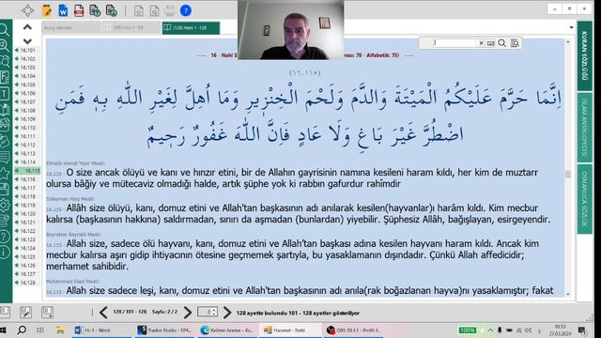The height and width of the screenshot is (338, 601).
Task: Open settings gear in left sidebar
Action: 5,205
